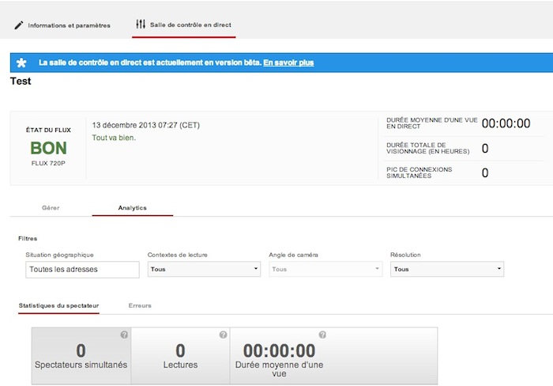Click the pencil icon beside Informations et paramètres

(x=18, y=25)
